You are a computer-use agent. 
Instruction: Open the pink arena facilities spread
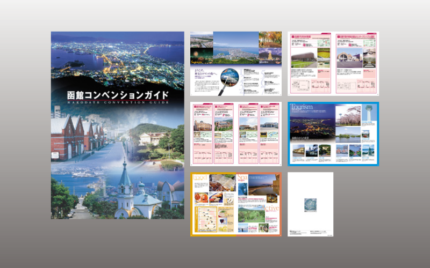tap(333, 63)
